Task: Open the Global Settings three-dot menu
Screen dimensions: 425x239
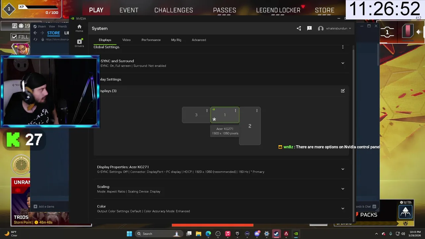Action: pos(343,47)
